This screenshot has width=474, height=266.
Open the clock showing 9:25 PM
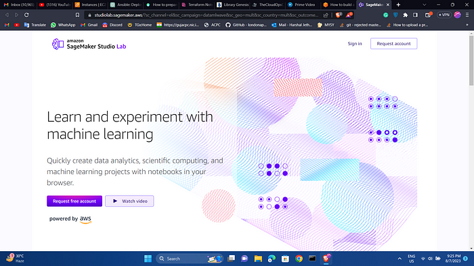pyautogui.click(x=453, y=259)
